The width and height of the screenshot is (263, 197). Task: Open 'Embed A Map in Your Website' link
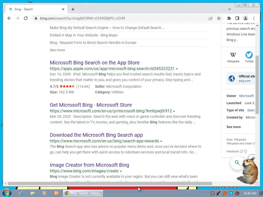84,35
